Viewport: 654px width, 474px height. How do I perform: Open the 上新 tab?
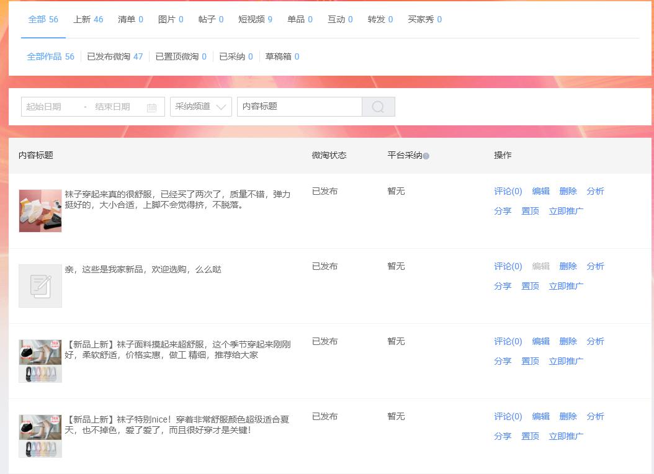click(84, 19)
